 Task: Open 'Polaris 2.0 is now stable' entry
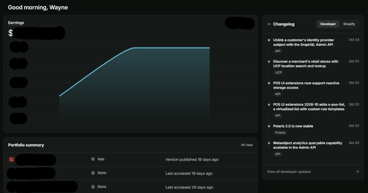(x=293, y=126)
